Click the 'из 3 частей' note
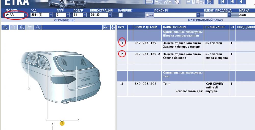 (213, 43)
